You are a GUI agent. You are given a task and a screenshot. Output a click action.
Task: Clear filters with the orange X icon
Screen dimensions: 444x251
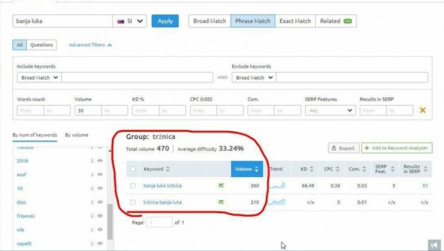(422, 111)
